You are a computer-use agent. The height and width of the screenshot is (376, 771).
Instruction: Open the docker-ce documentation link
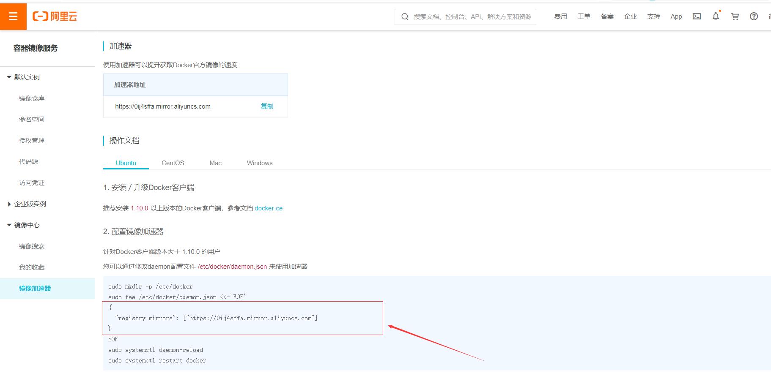[269, 208]
